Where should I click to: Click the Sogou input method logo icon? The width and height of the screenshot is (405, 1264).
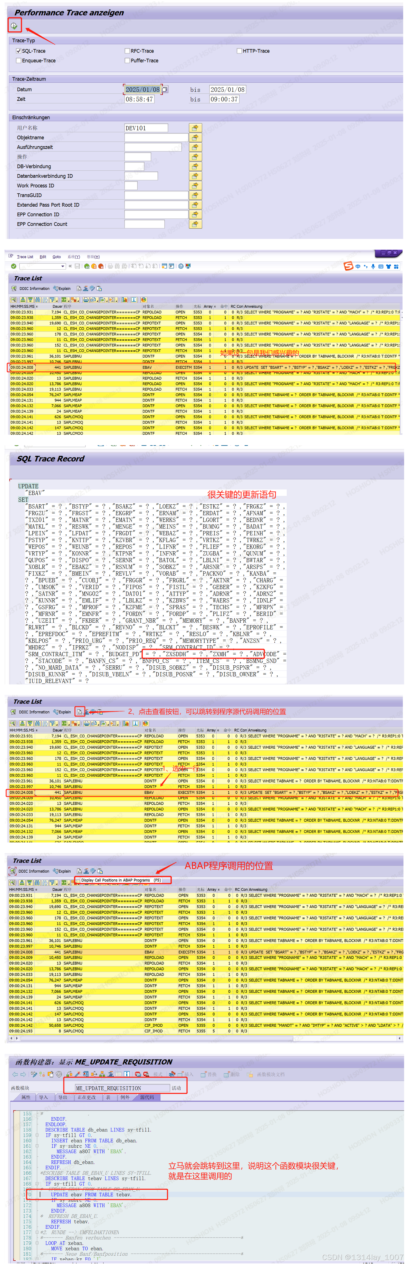348,266
